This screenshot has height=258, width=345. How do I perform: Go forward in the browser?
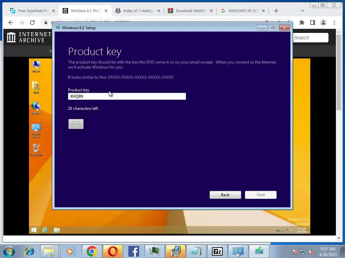[22, 23]
